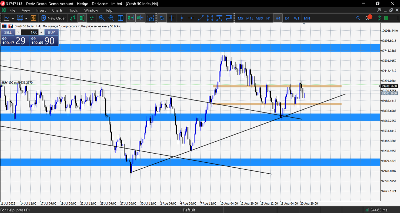This screenshot has height=213, width=400.
Task: Zoom in on the chart
Action: (101, 18)
